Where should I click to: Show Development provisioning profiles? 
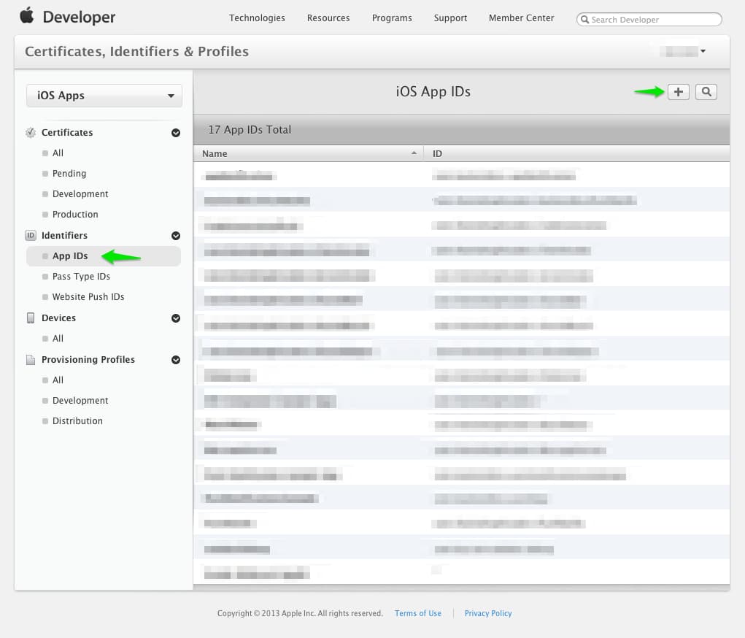(80, 401)
